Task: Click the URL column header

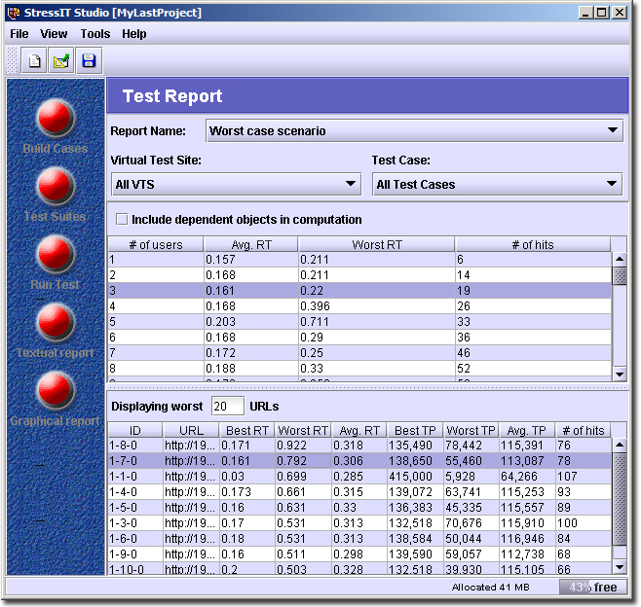Action: click(x=191, y=430)
